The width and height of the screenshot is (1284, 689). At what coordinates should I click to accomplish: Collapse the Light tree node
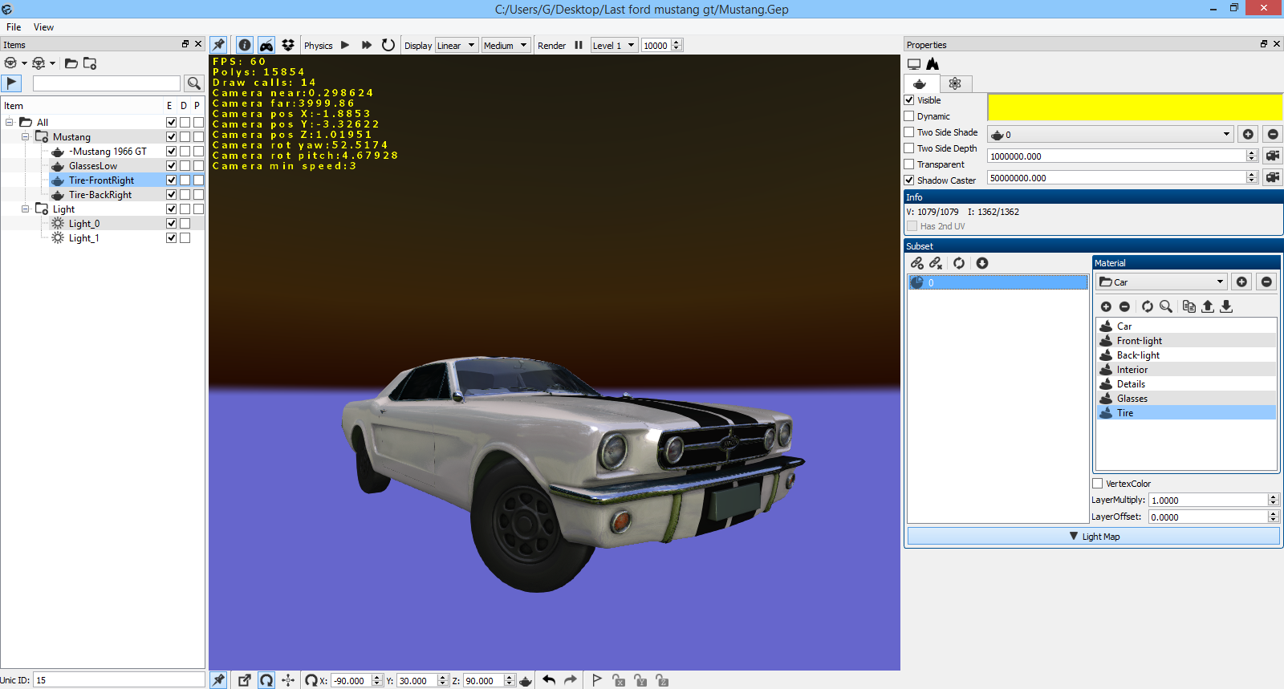(25, 209)
